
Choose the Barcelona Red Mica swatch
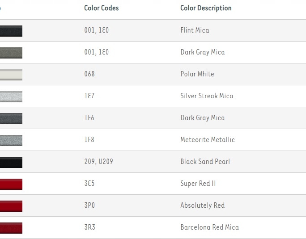pos(11,228)
